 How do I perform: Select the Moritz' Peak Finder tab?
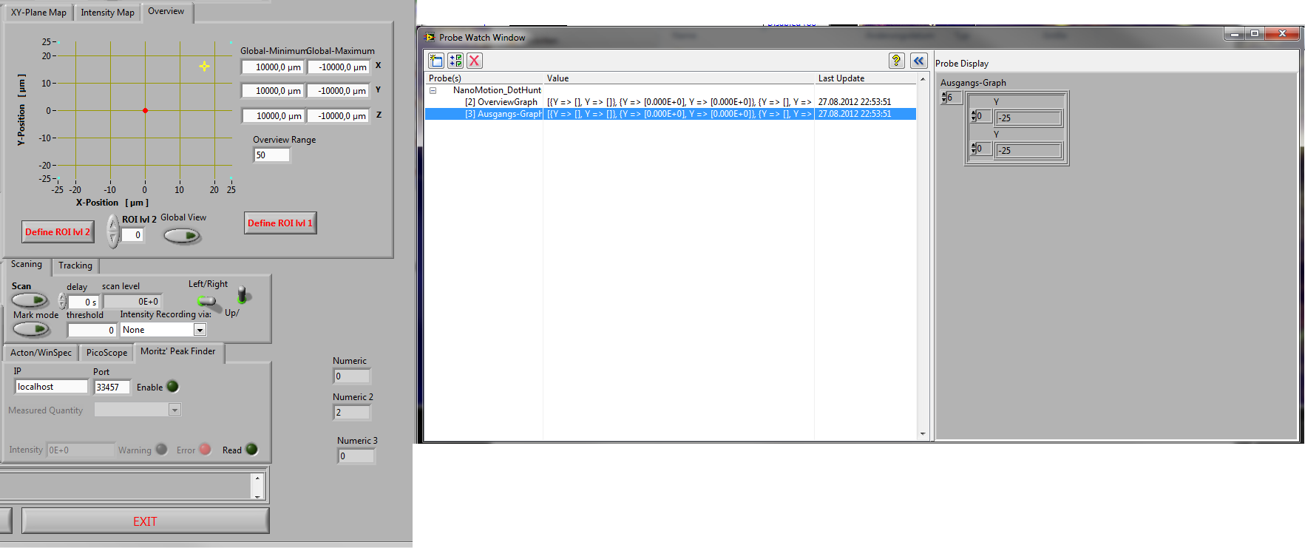point(178,352)
